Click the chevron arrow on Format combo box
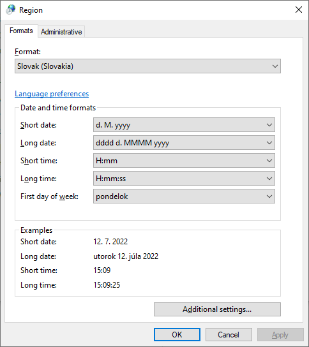 coord(275,66)
